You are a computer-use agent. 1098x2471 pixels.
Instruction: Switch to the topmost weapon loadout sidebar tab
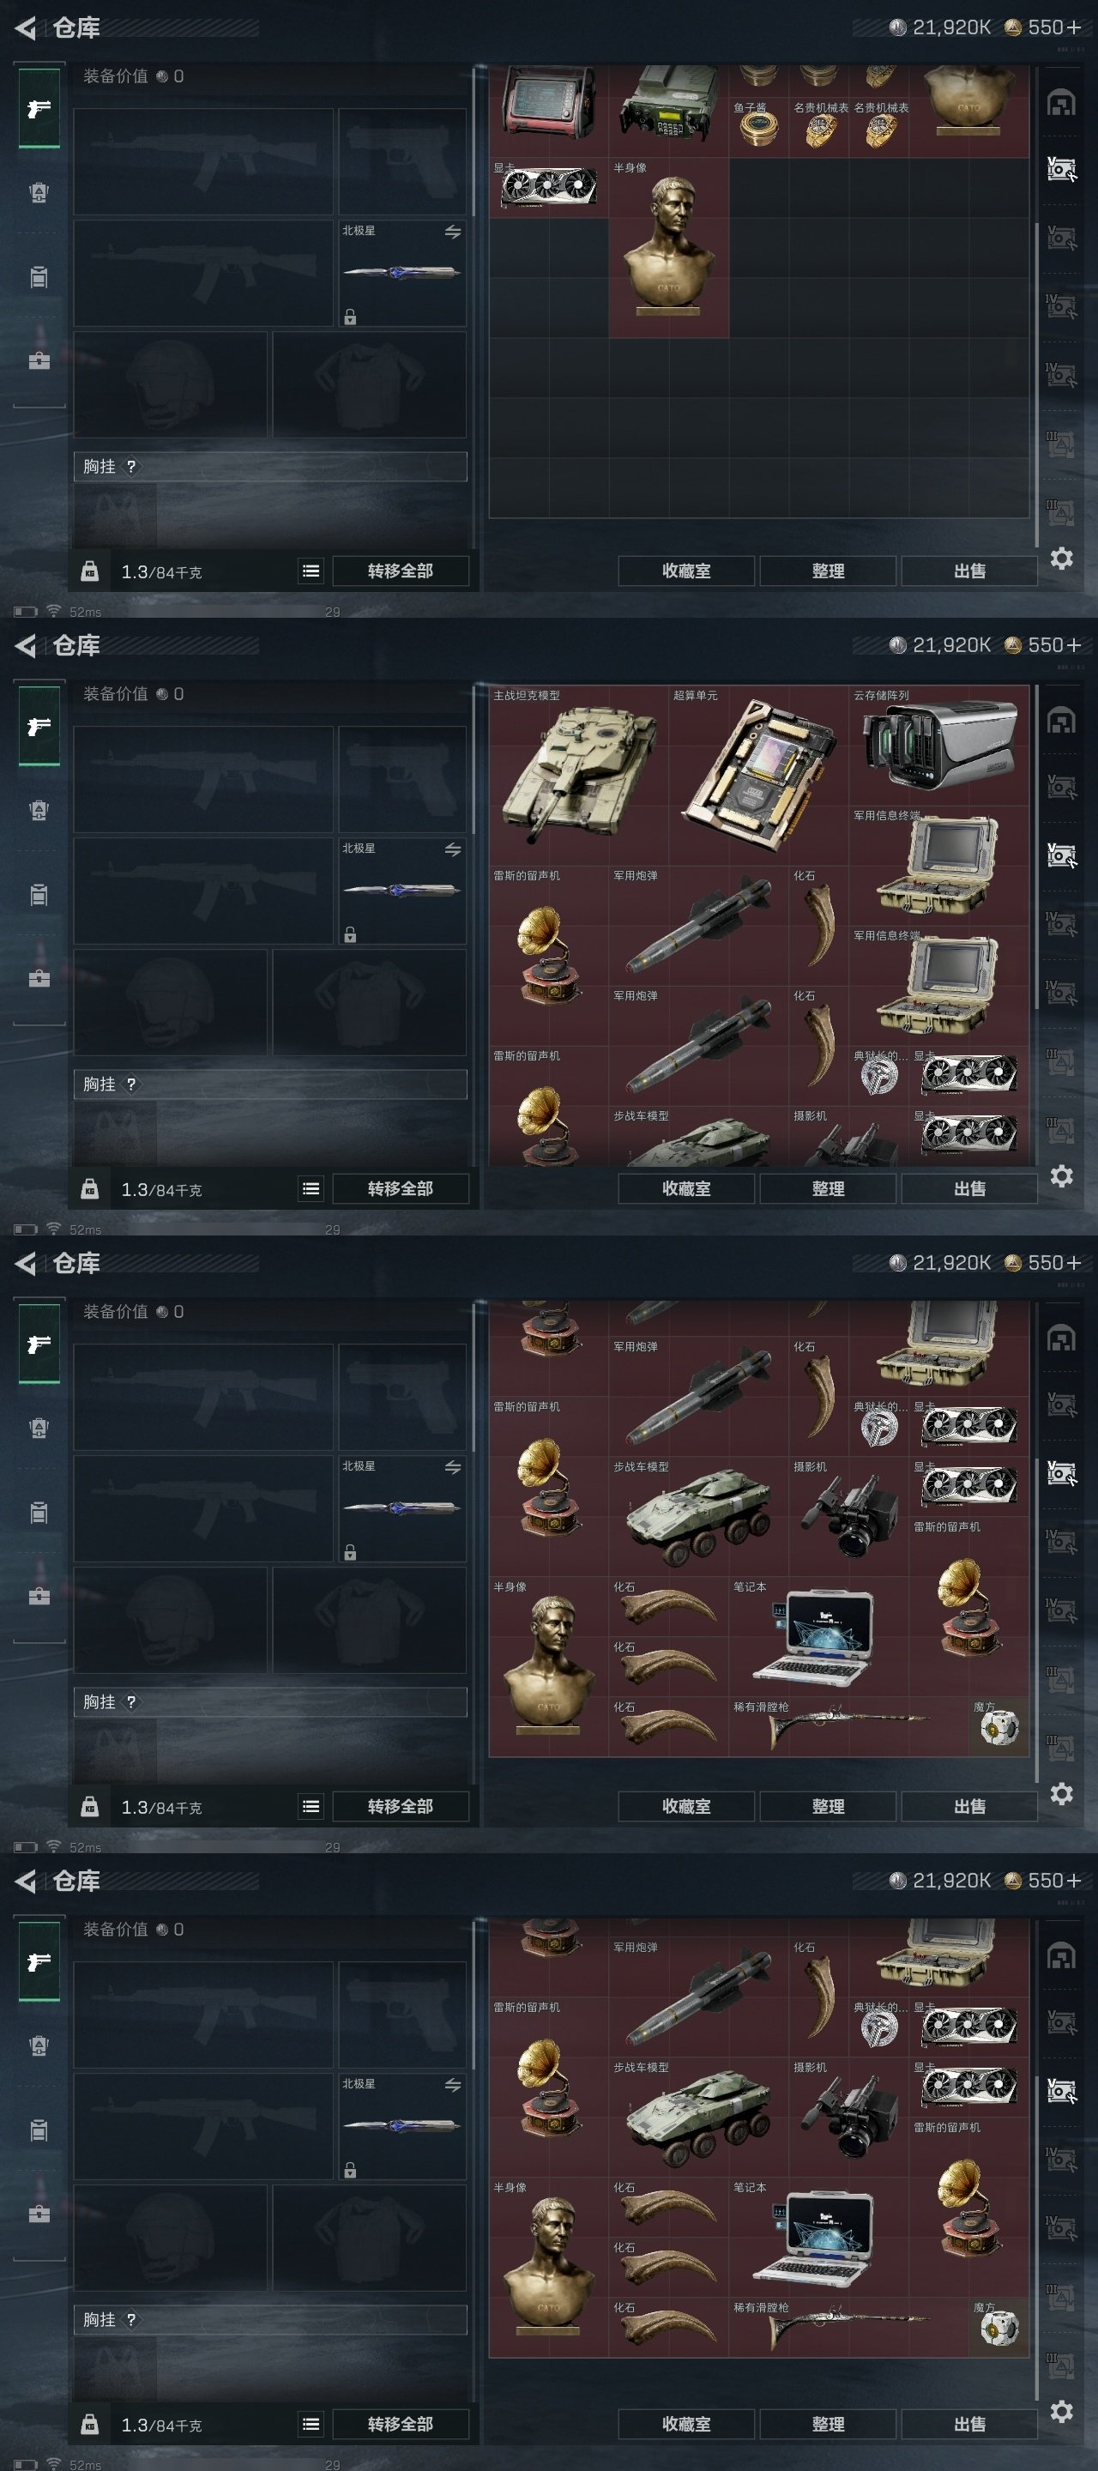click(x=39, y=108)
